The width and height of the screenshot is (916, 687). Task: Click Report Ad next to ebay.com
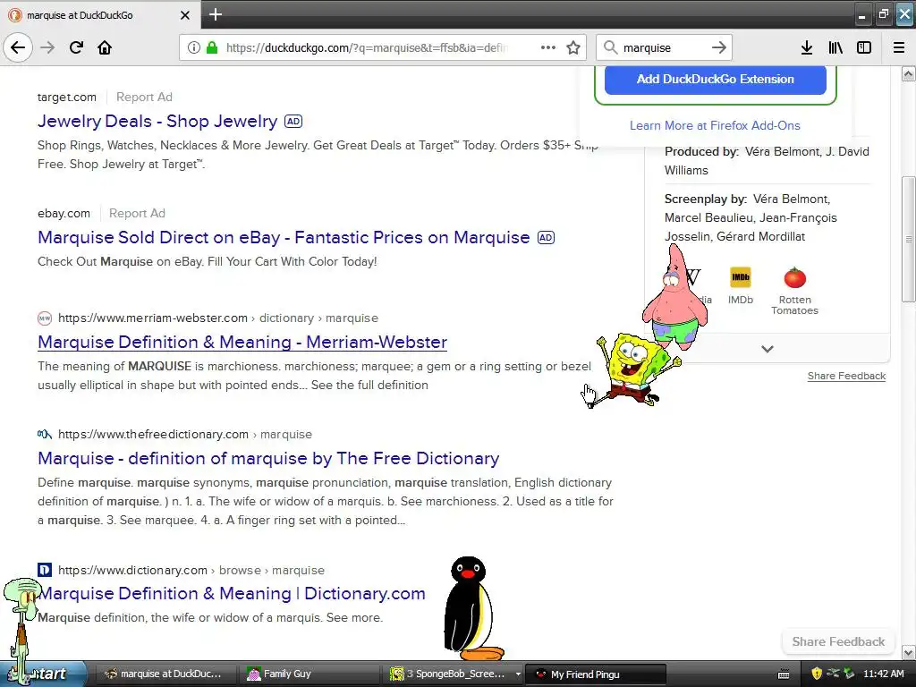137,213
